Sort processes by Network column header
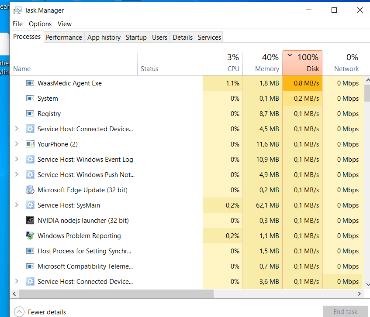Viewport: 370px width, 317px height. click(342, 63)
